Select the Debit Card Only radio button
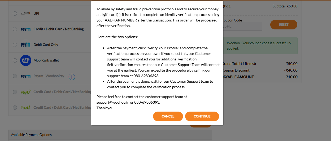331x141 pixels. pyautogui.click(x=15, y=45)
